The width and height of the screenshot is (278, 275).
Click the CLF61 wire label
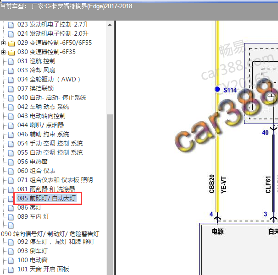pos(268,184)
